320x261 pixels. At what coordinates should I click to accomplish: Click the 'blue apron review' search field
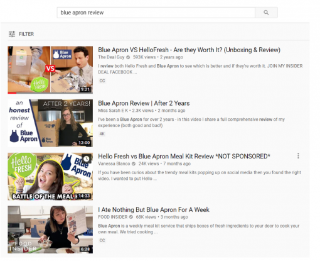156,13
